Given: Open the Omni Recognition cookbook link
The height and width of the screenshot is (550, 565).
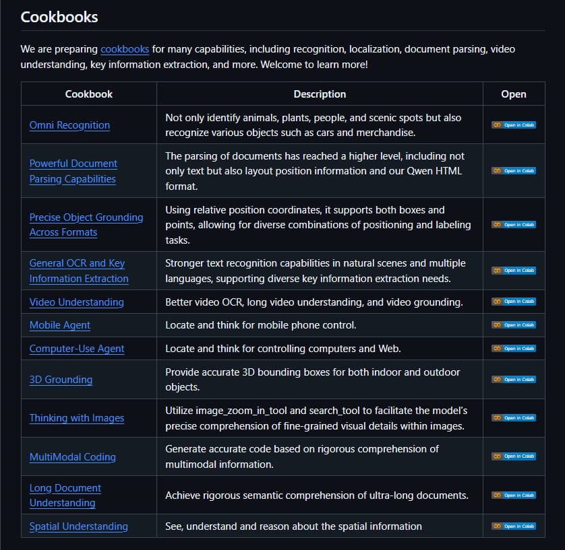Looking at the screenshot, I should tap(69, 125).
